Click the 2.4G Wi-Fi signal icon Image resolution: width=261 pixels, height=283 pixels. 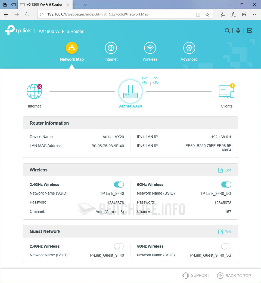[x=144, y=83]
